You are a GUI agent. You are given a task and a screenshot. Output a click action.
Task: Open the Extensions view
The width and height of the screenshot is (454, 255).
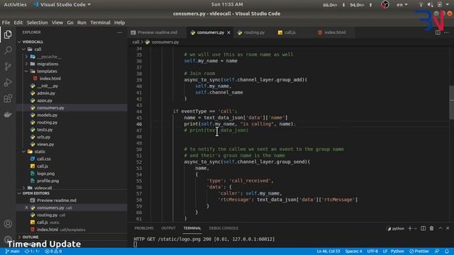click(x=8, y=98)
